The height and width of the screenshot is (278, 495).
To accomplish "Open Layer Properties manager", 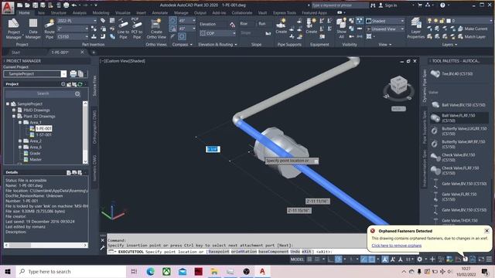I will 416,29.
